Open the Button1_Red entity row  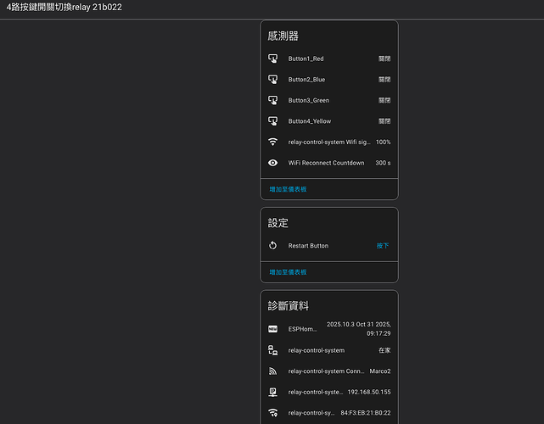coord(306,59)
